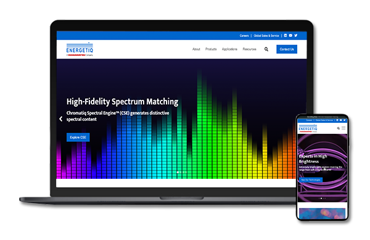Tap See Our Technologies button on phone
The width and height of the screenshot is (370, 240).
311,180
